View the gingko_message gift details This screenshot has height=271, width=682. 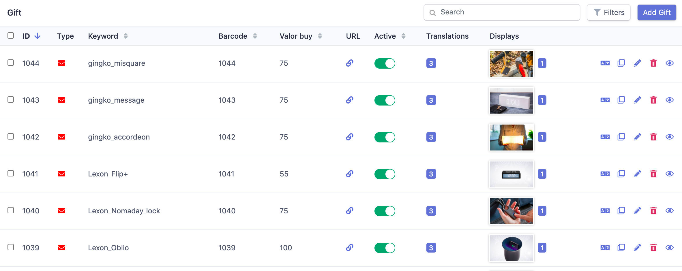click(x=670, y=100)
